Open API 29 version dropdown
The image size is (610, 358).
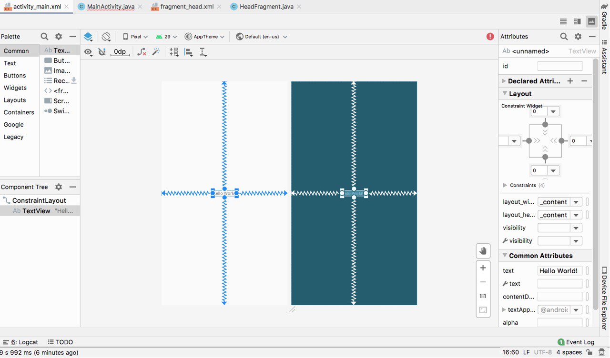[166, 37]
